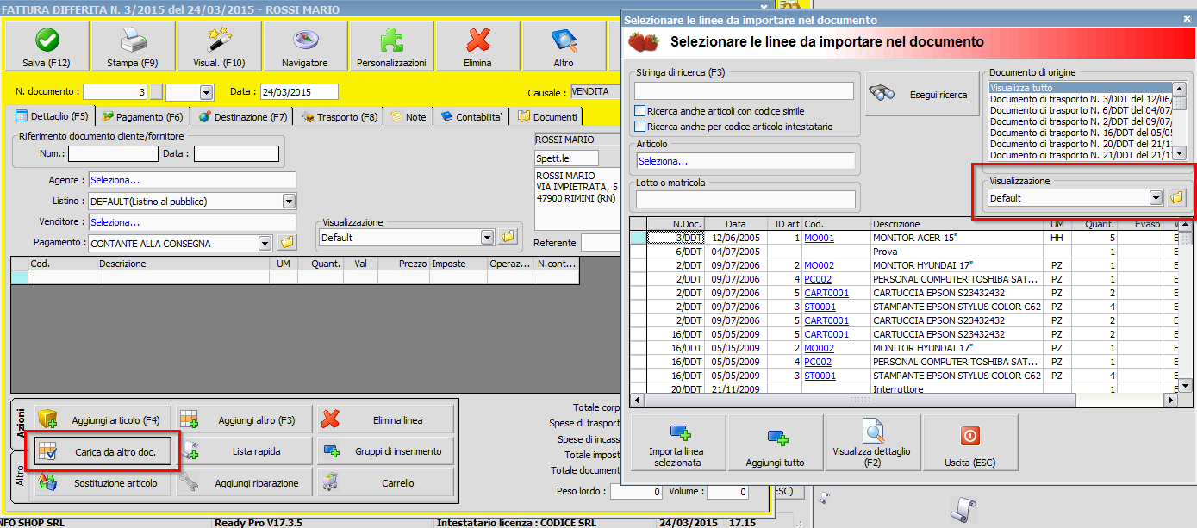The height and width of the screenshot is (528, 1197).
Task: Sort lines table by Descrizione column header
Action: click(x=957, y=224)
